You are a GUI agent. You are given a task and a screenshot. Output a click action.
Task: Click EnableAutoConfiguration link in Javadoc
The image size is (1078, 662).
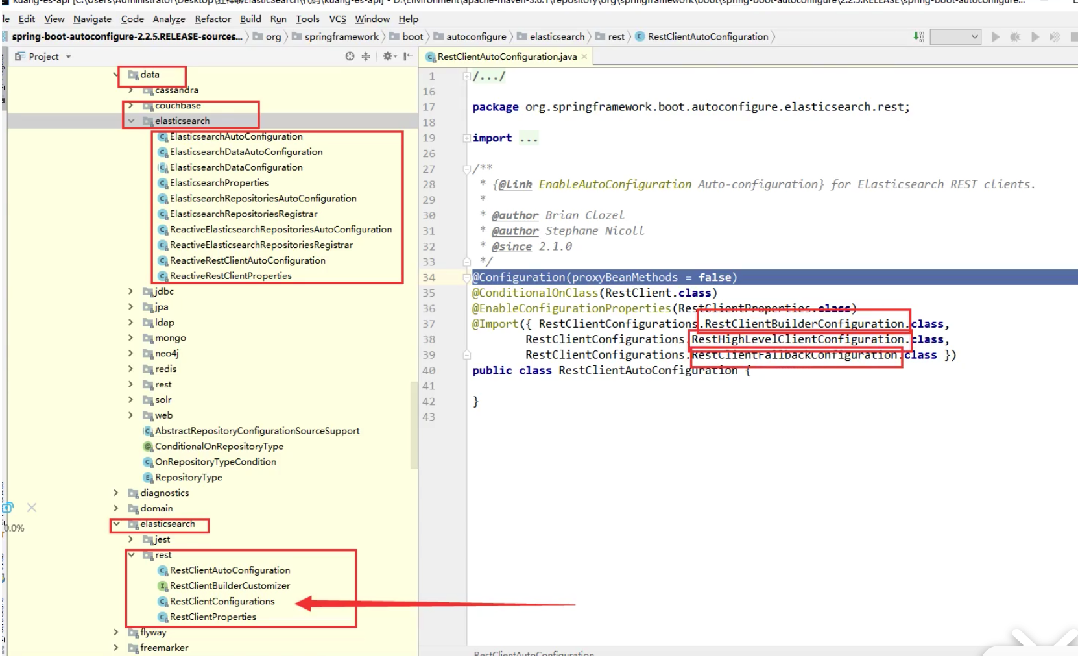(615, 184)
